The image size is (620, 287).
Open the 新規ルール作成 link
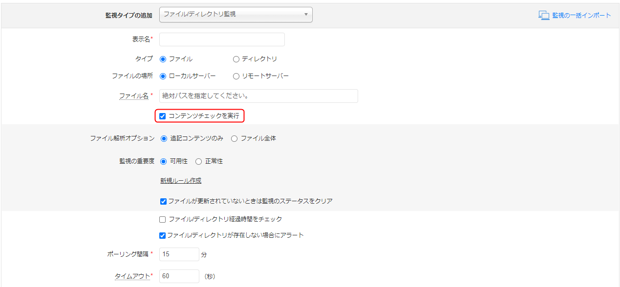[x=181, y=180]
